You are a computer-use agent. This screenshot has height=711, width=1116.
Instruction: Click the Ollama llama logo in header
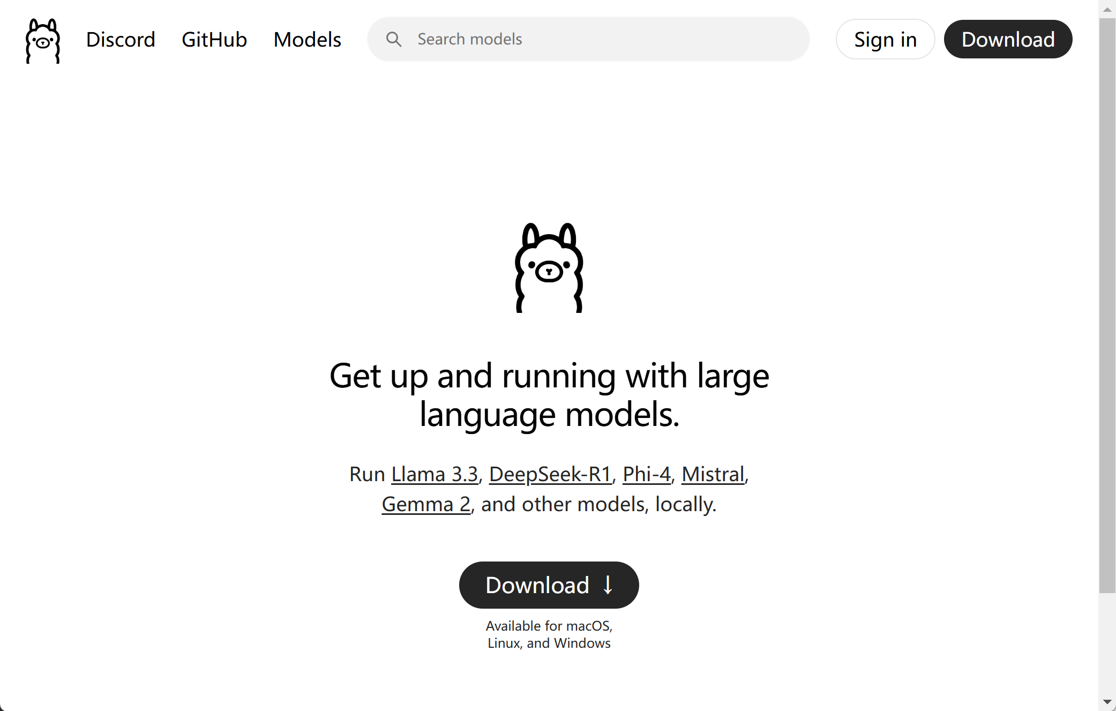(43, 41)
